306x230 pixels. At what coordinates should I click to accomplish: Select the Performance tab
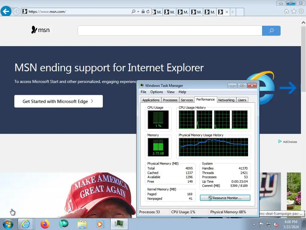click(206, 99)
